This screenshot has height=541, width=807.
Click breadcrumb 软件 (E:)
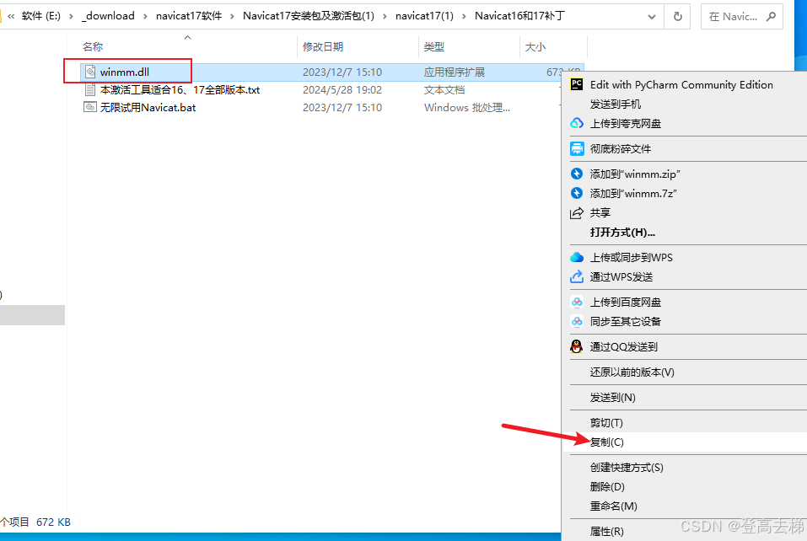coord(41,17)
